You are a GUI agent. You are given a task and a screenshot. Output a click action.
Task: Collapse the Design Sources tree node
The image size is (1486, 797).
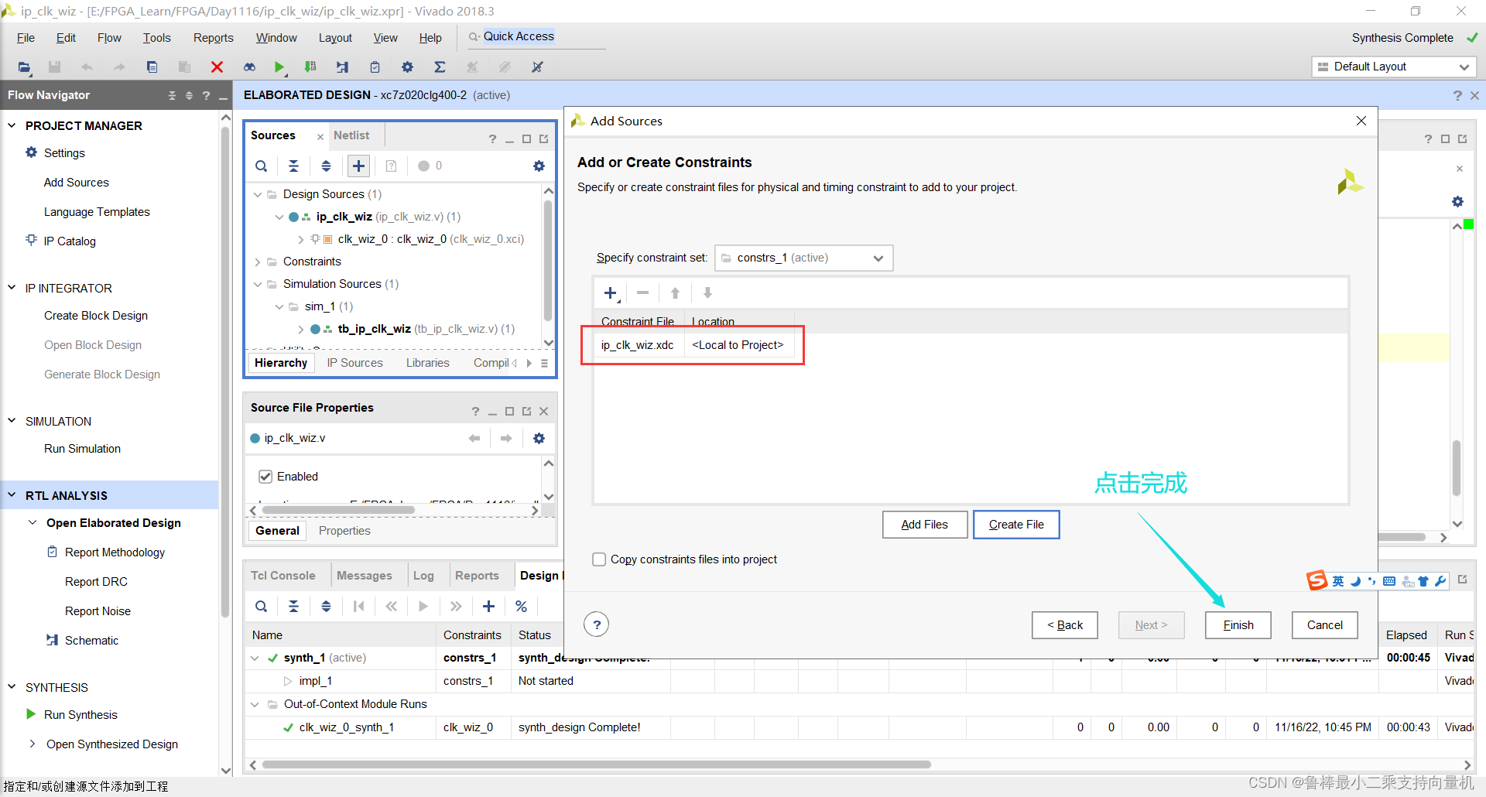click(x=258, y=194)
